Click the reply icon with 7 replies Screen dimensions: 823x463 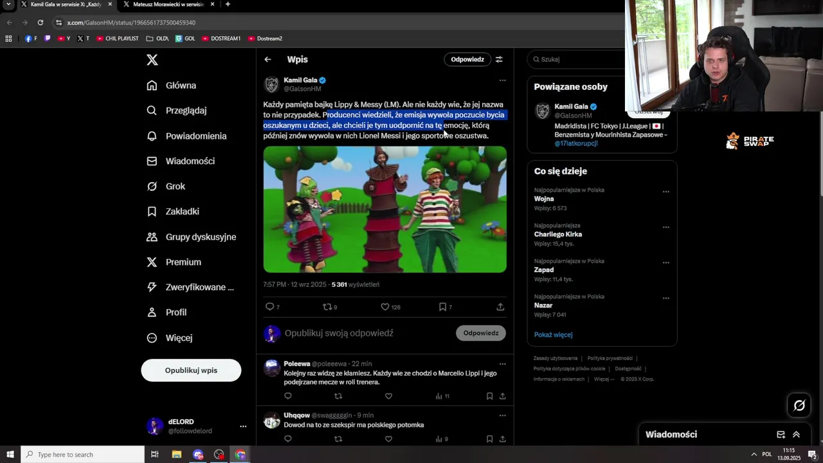coord(270,307)
